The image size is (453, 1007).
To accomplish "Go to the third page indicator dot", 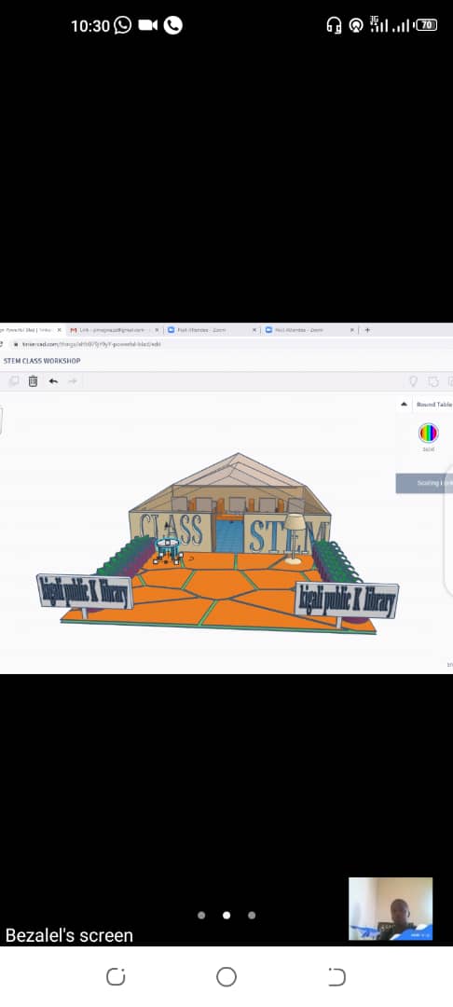I will point(252,916).
